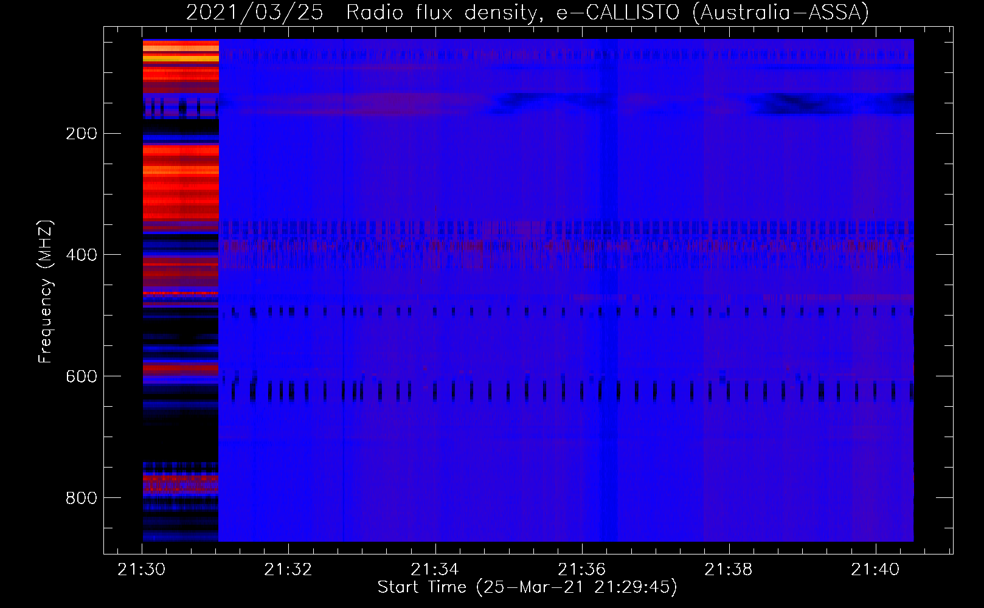The image size is (984, 608).
Task: Select the 800 frequency tick label
Action: coord(81,498)
